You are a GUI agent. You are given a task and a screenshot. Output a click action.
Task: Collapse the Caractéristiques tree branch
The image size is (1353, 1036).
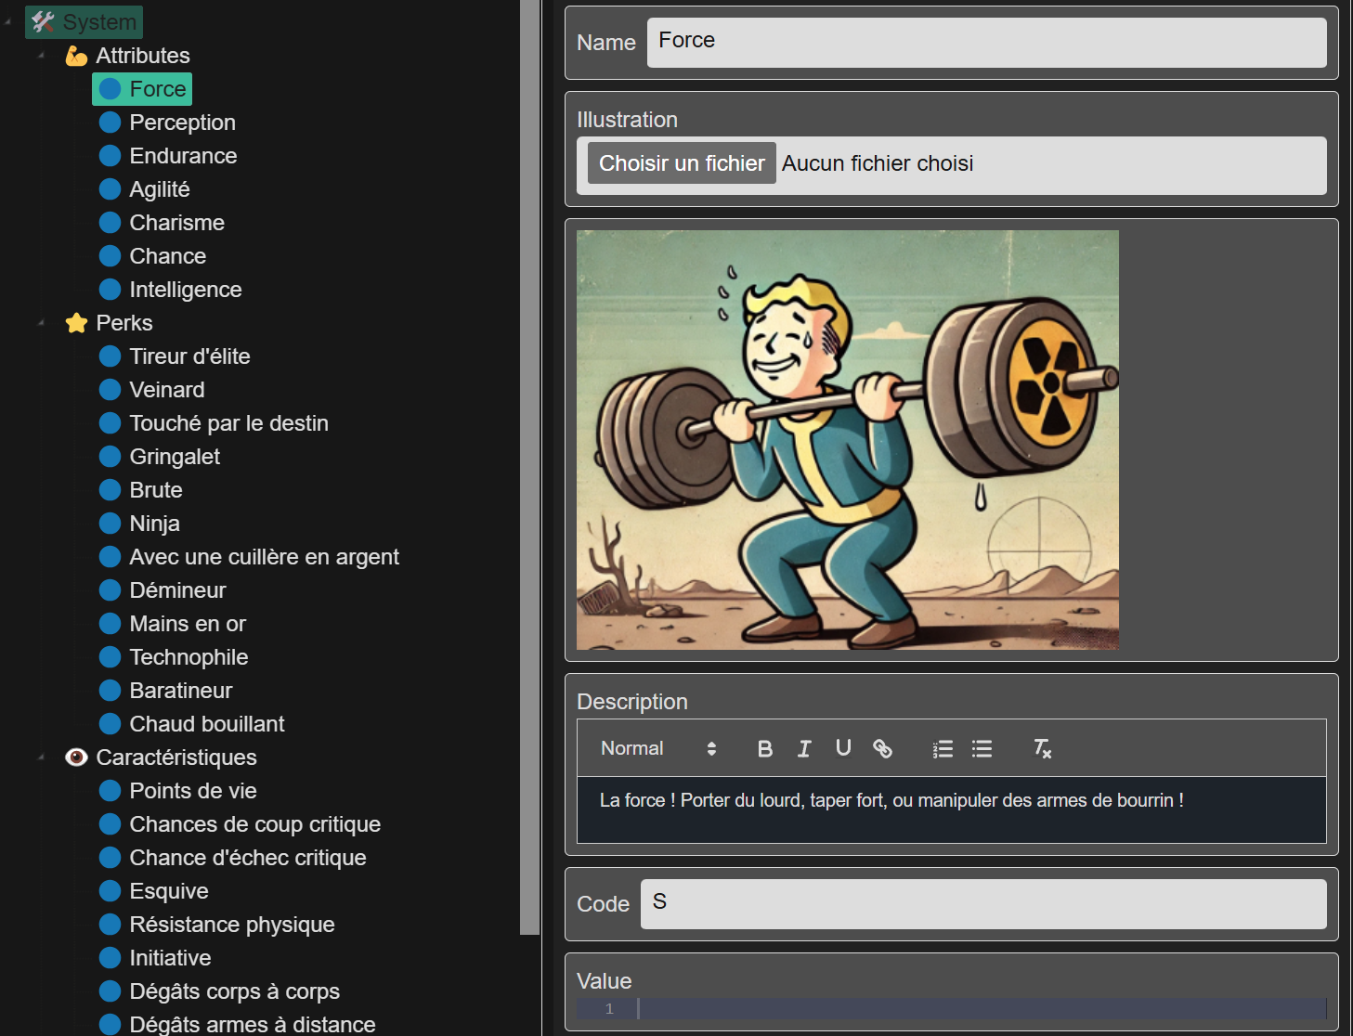40,757
